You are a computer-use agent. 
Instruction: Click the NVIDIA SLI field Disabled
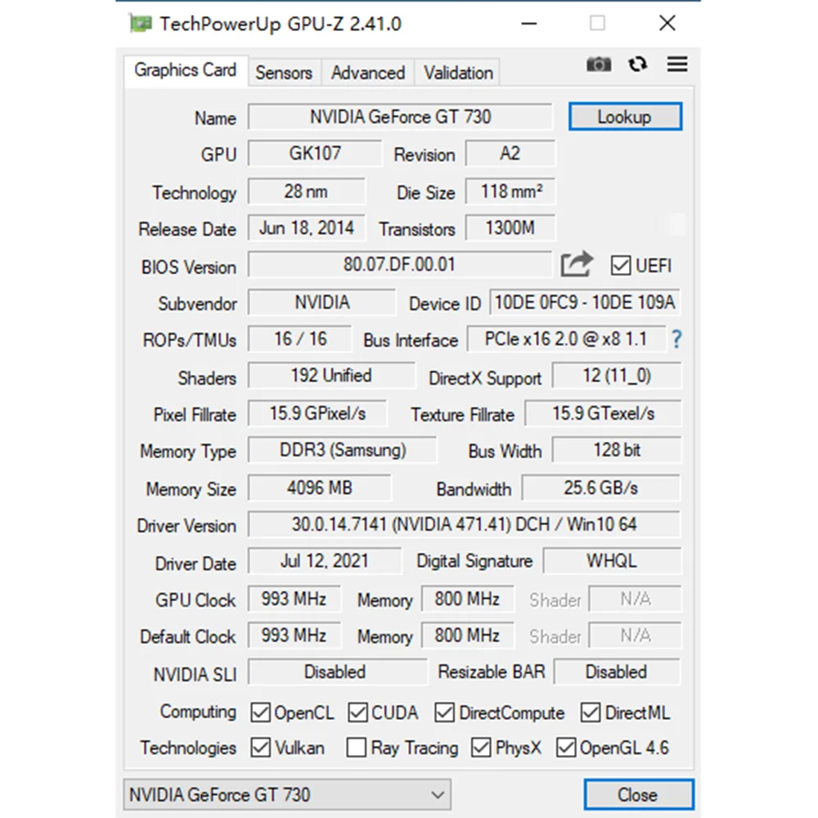coord(336,672)
